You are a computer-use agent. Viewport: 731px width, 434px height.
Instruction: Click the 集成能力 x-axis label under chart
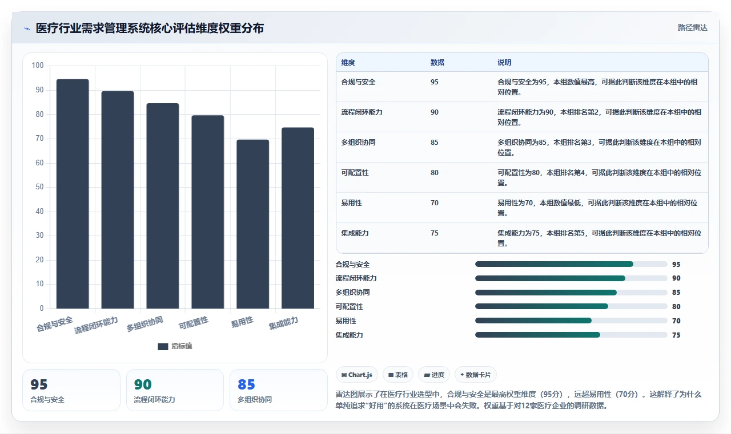point(284,323)
